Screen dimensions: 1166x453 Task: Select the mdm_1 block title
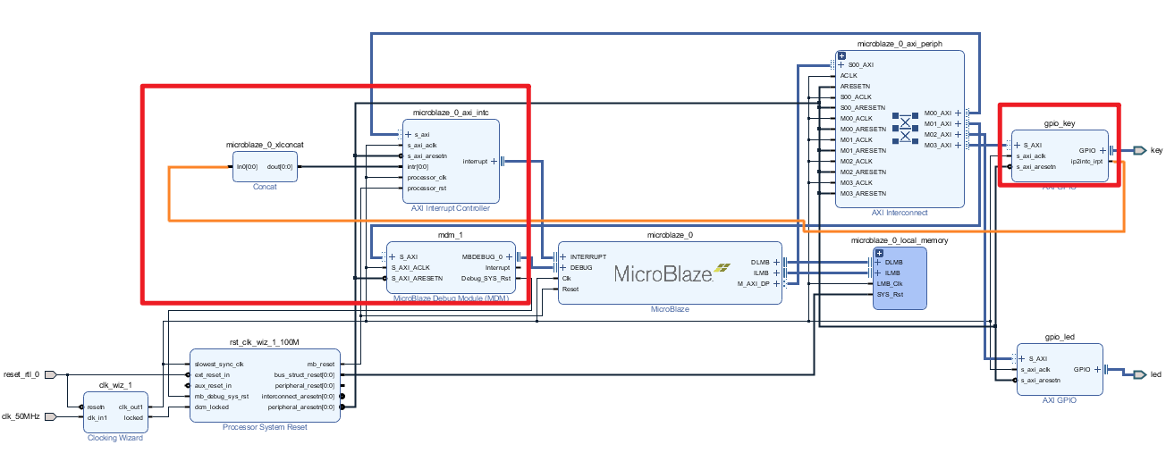point(451,235)
